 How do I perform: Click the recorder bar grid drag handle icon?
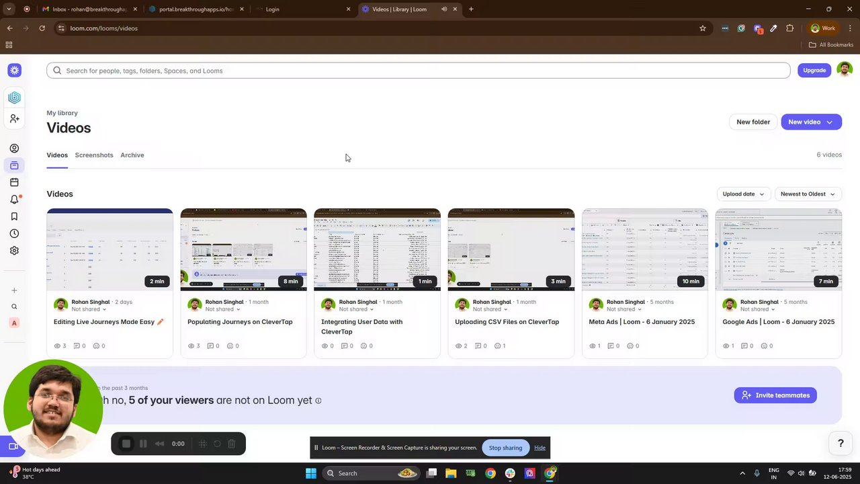tap(202, 444)
